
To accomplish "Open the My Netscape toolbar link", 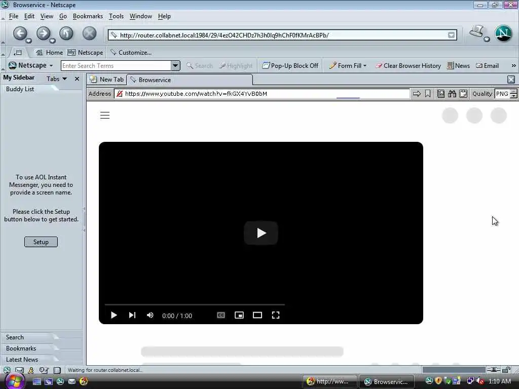I will (85, 53).
